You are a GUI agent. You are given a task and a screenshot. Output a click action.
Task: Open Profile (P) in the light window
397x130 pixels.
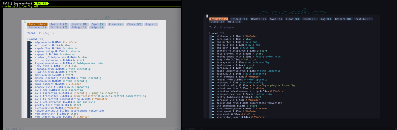[x=59, y=27]
